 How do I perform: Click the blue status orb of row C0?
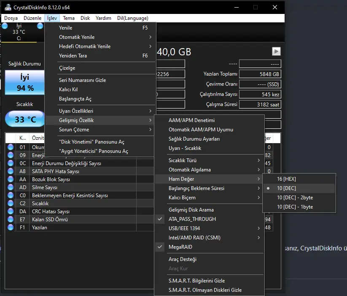(x=11, y=195)
